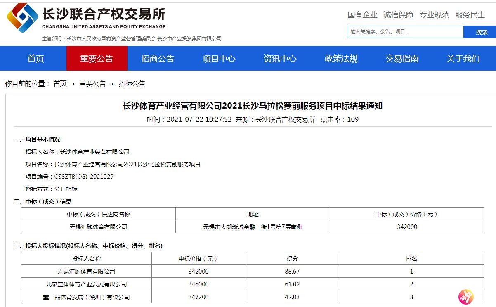The width and height of the screenshot is (496, 307).
Task: Click the Changsha exchange logo icon
Action: pyautogui.click(x=23, y=18)
